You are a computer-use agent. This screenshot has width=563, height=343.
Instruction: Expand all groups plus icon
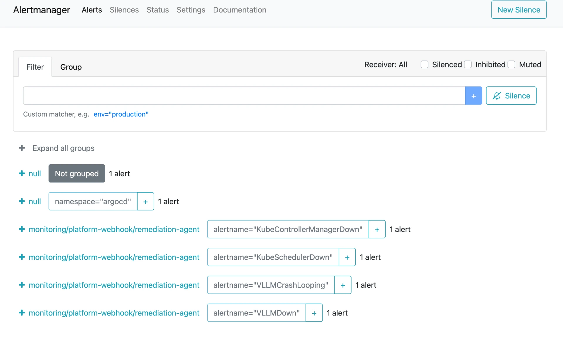[x=22, y=148]
